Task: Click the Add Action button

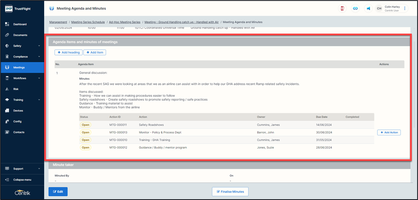Action: [x=389, y=133]
